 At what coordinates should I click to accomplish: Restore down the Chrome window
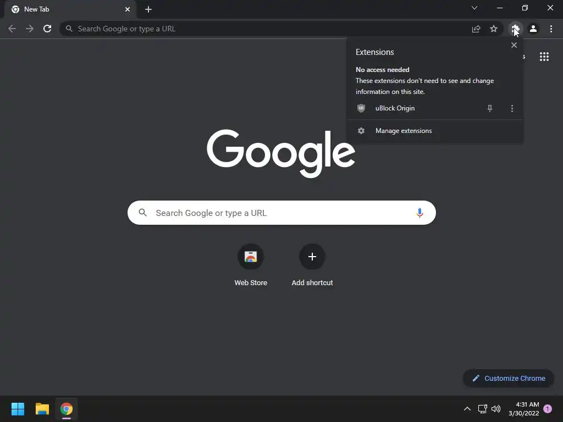coord(525,8)
